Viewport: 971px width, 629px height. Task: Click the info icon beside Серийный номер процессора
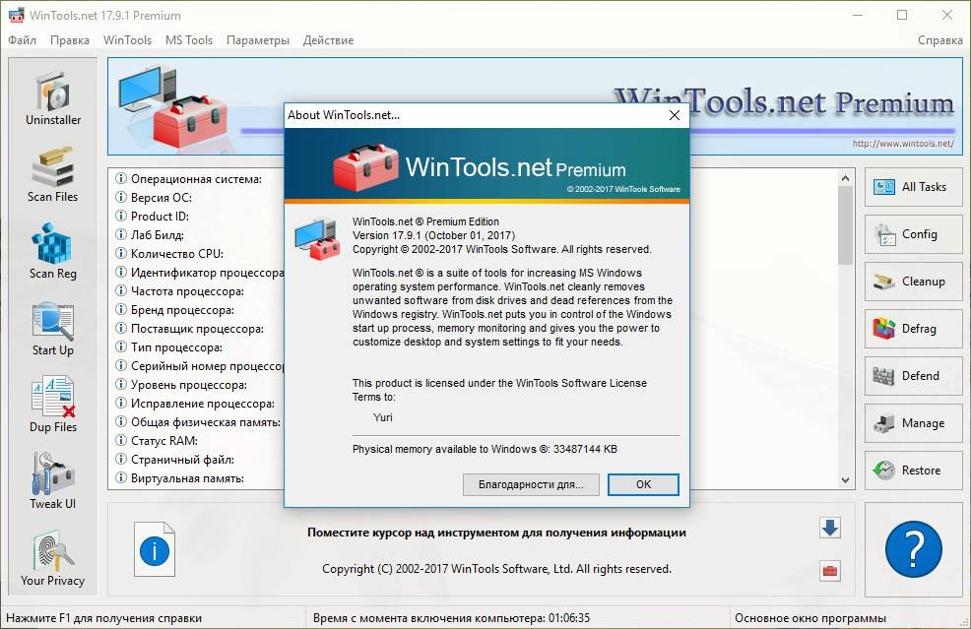[121, 365]
